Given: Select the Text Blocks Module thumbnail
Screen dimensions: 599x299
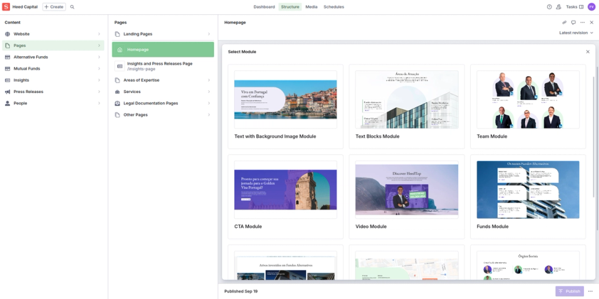Looking at the screenshot, I should [406, 99].
